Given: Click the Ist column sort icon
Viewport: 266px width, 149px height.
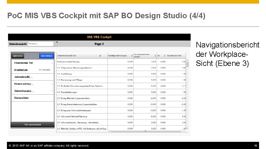Looking at the screenshot, I should pyautogui.click(x=165, y=55).
